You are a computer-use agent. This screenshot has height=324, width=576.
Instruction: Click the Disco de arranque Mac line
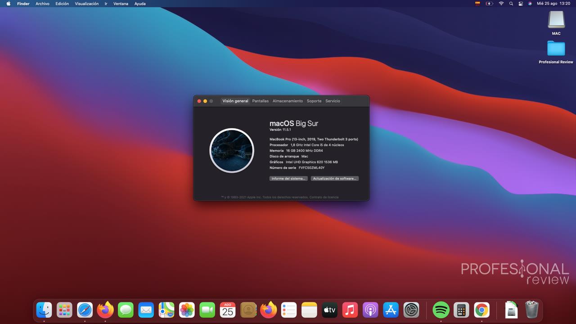289,157
